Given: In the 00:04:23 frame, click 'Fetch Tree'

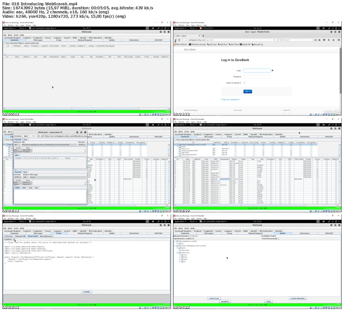Looking at the screenshot, I should 214,298.
